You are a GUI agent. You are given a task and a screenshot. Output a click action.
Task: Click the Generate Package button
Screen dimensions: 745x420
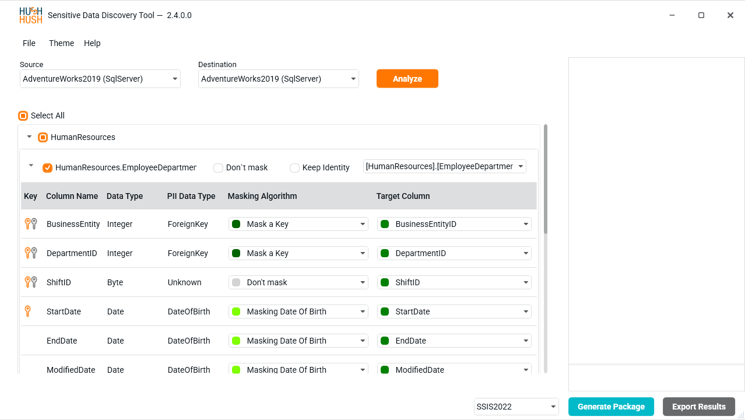tap(611, 407)
